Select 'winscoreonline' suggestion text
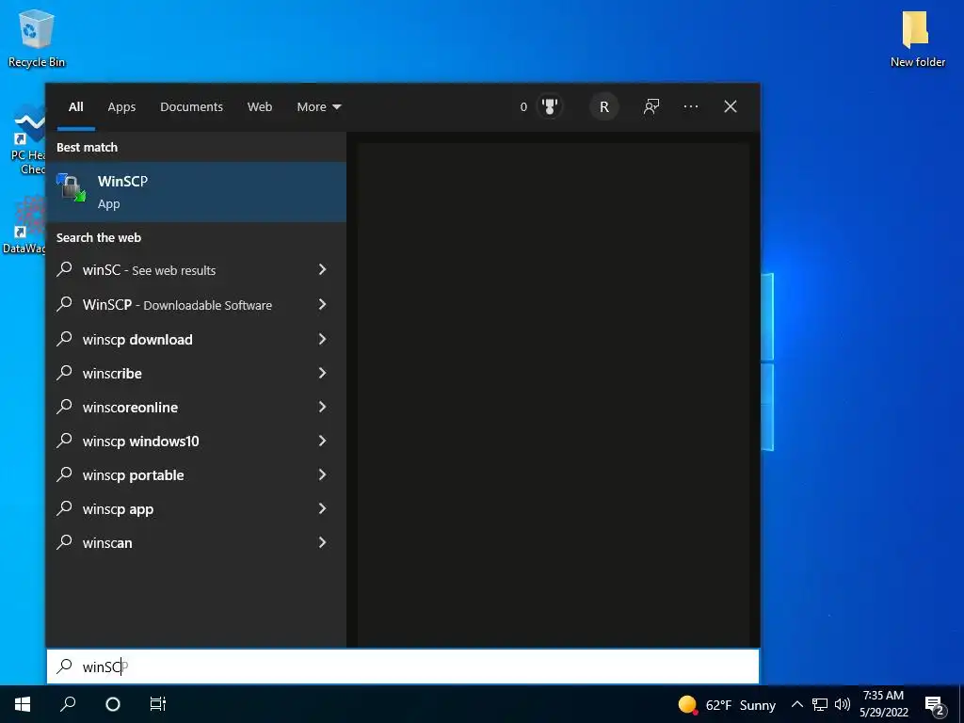 pyautogui.click(x=130, y=407)
